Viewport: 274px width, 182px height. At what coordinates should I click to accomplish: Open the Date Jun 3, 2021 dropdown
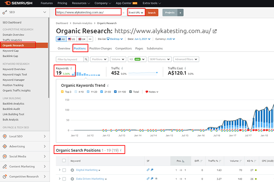point(142,39)
